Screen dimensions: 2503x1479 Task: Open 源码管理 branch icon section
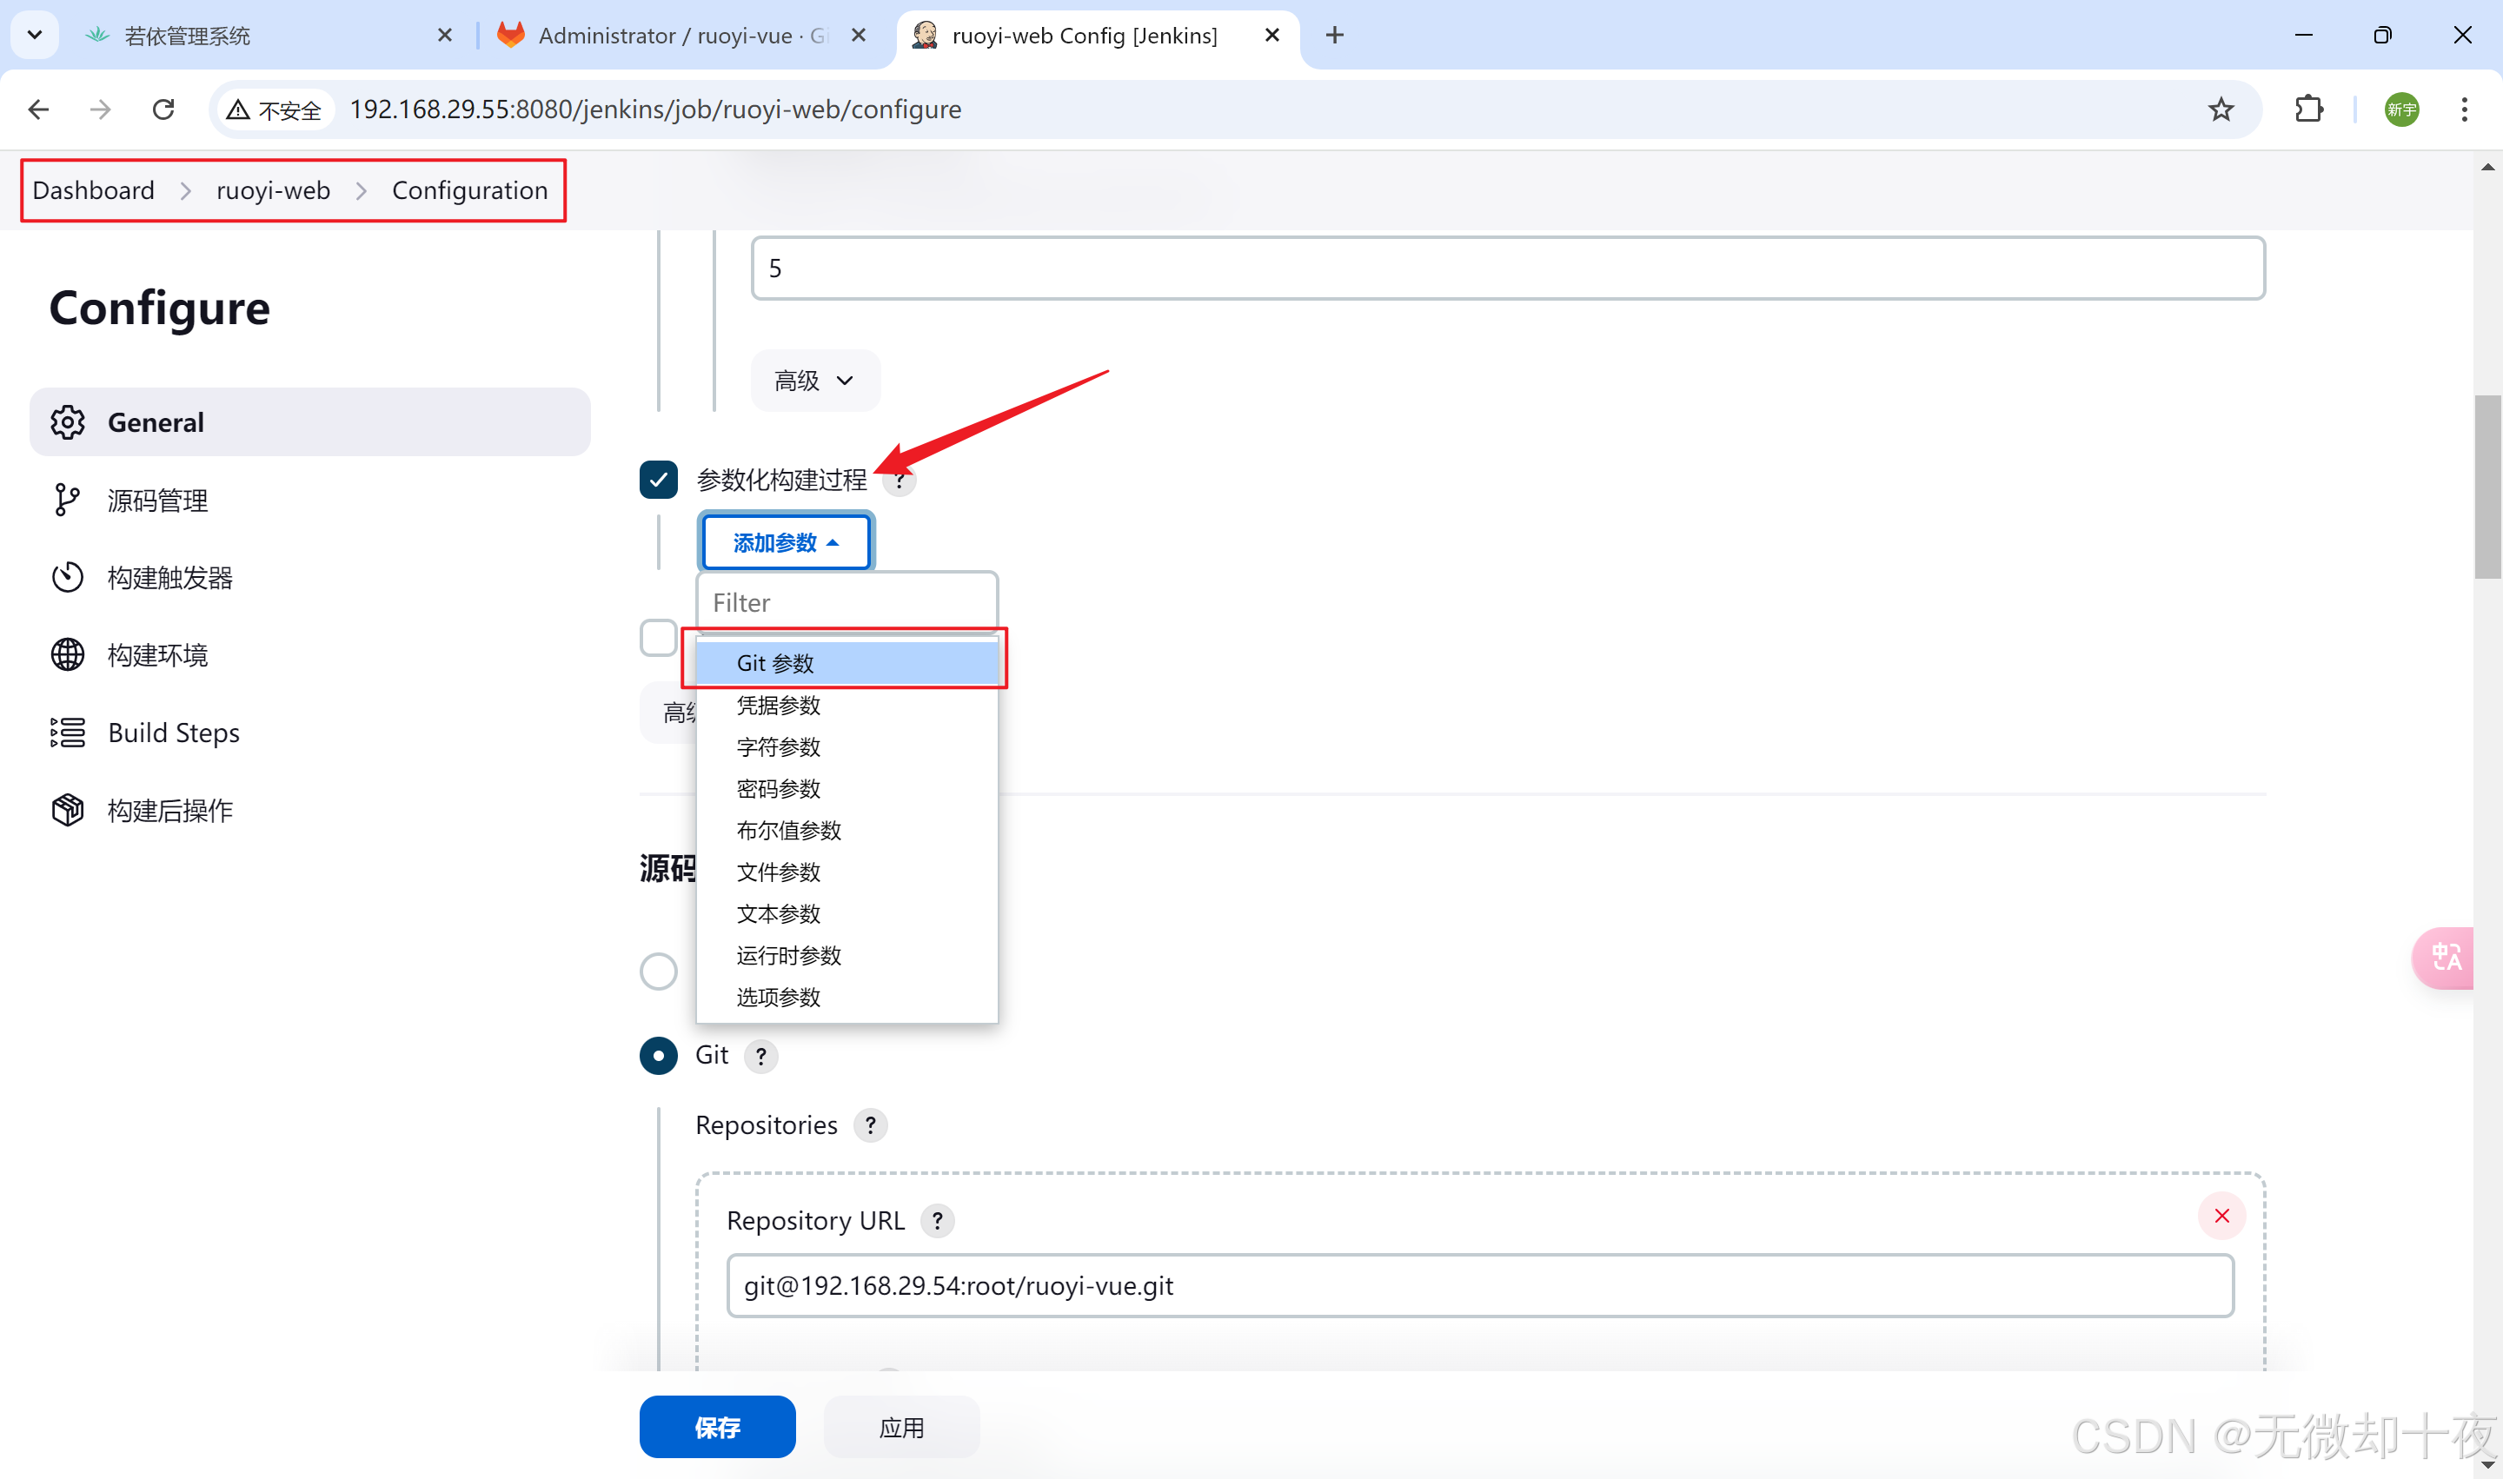67,501
